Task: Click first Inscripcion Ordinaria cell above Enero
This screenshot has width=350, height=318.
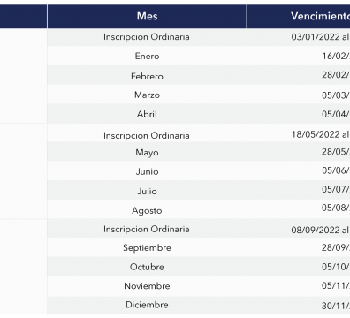Action: click(x=147, y=37)
